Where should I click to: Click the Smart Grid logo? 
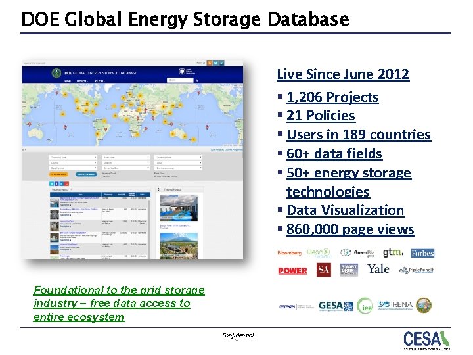coord(349,270)
